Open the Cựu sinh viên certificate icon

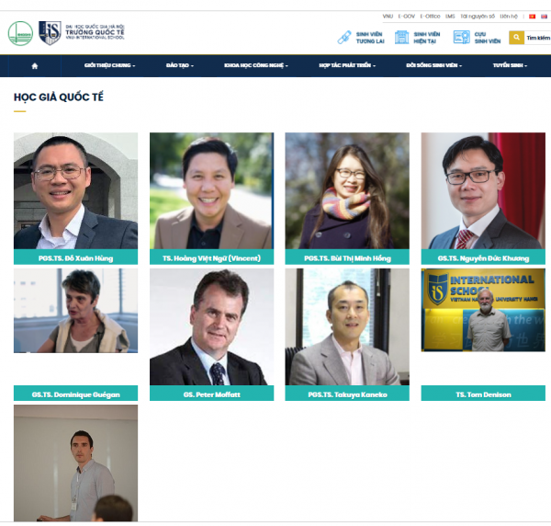click(x=461, y=38)
